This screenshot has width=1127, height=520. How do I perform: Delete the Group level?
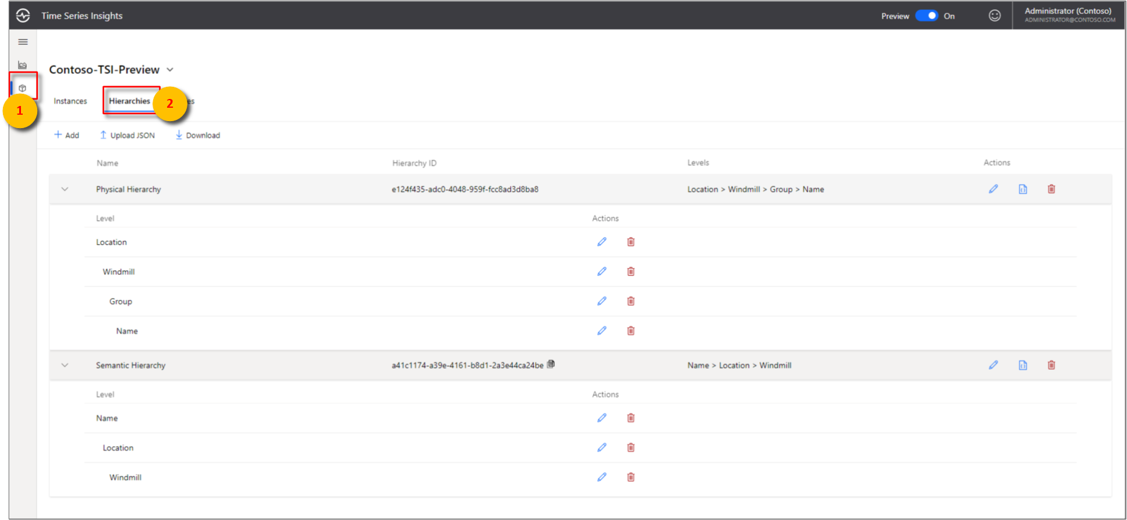click(631, 301)
